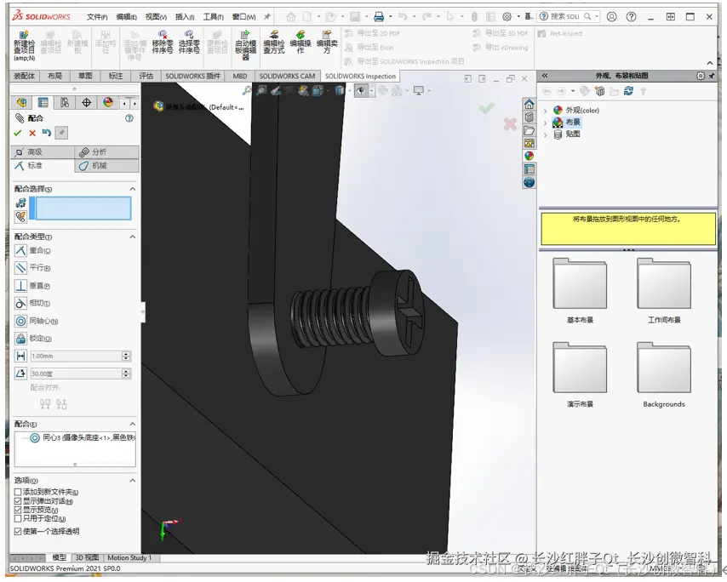727x582 pixels.
Task: Collapse 配合 mates list section
Action: point(133,424)
